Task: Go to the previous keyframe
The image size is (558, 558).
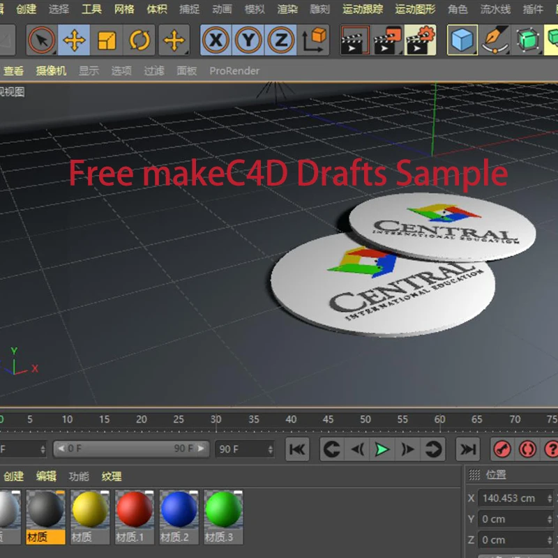Action: [333, 449]
